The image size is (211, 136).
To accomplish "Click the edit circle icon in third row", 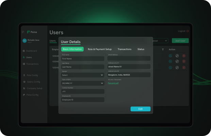I will [x=177, y=67].
